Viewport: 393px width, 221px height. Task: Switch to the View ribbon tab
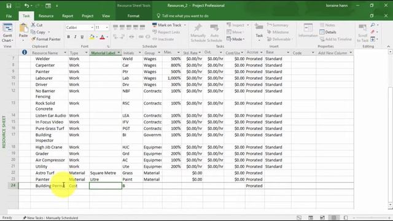106,16
